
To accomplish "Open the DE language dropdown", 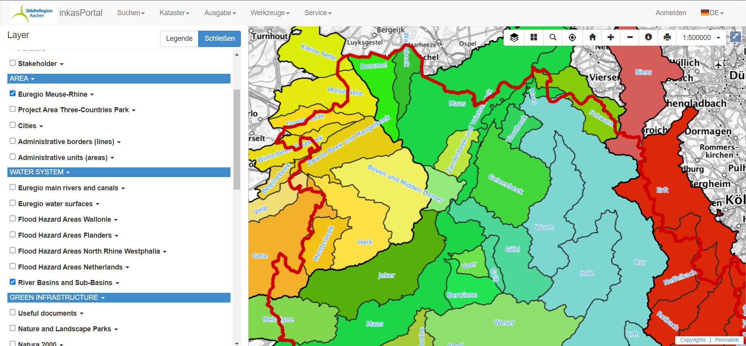I will 713,13.
